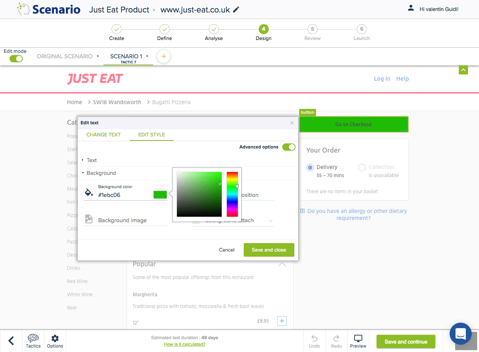479x352 pixels.
Task: Expand the Text section
Action: (x=83, y=160)
